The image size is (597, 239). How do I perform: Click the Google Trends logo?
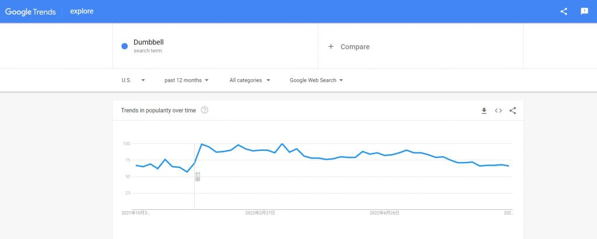pos(30,11)
